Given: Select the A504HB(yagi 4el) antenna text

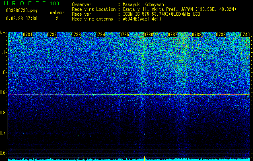Looking at the screenshot, I should coord(142,19).
